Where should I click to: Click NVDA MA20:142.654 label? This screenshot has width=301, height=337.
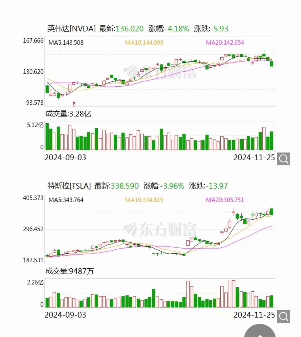225,43
